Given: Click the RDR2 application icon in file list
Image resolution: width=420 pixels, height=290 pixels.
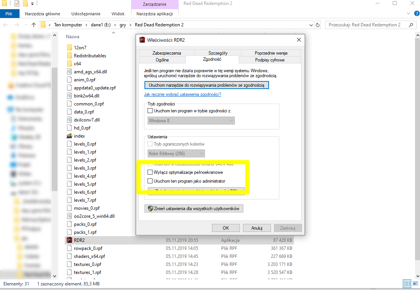Looking at the screenshot, I should (69, 240).
